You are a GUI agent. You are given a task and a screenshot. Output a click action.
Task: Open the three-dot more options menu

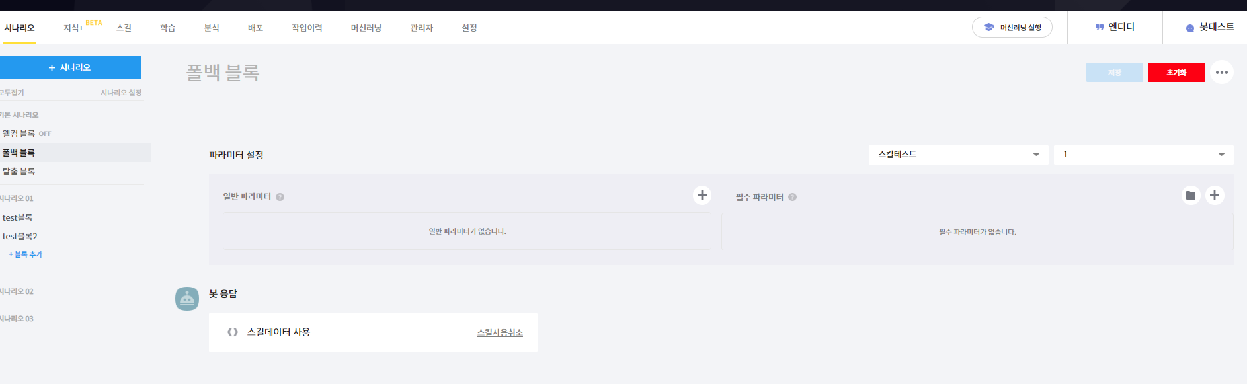point(1222,73)
